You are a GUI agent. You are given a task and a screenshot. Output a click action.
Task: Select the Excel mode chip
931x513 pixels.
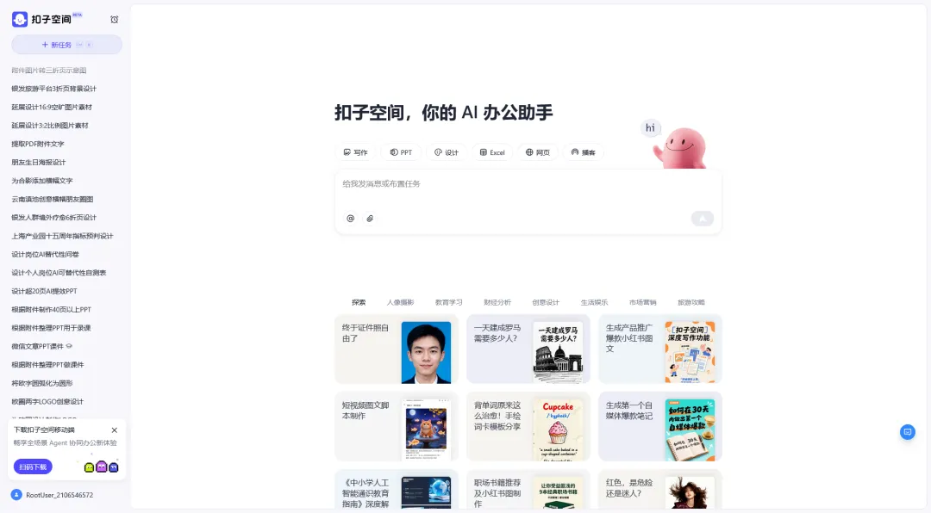pos(492,152)
